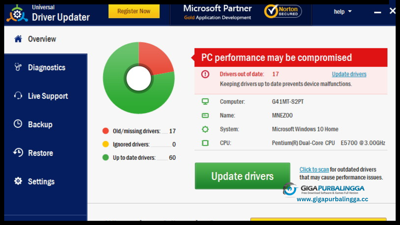Click the Restore history icon
The height and width of the screenshot is (225, 400).
click(18, 152)
